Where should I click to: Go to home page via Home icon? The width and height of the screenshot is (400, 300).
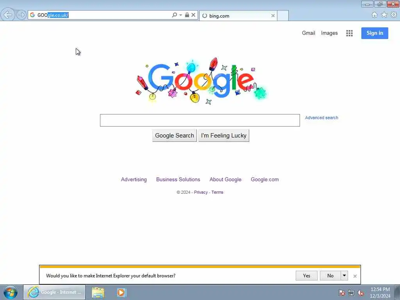coord(374,15)
